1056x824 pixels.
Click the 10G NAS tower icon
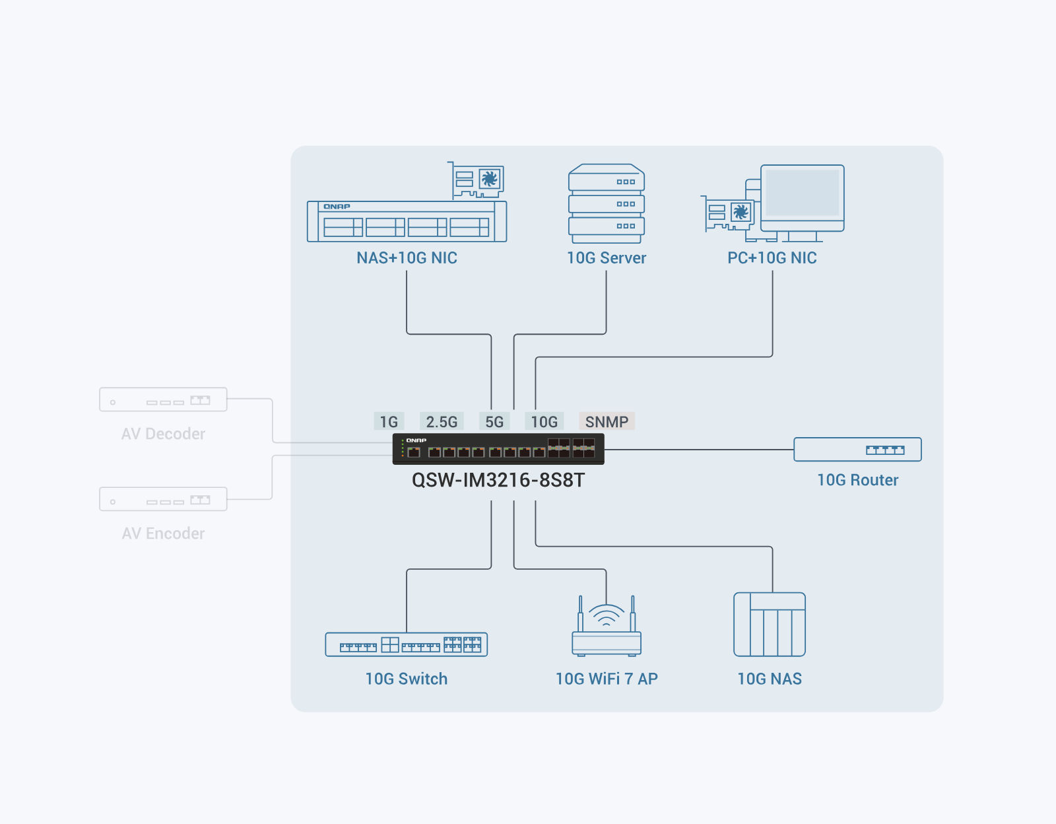770,625
